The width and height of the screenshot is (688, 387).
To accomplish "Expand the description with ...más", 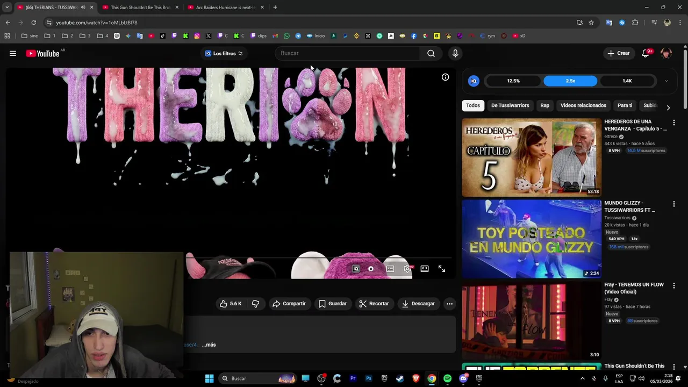I will (x=209, y=345).
